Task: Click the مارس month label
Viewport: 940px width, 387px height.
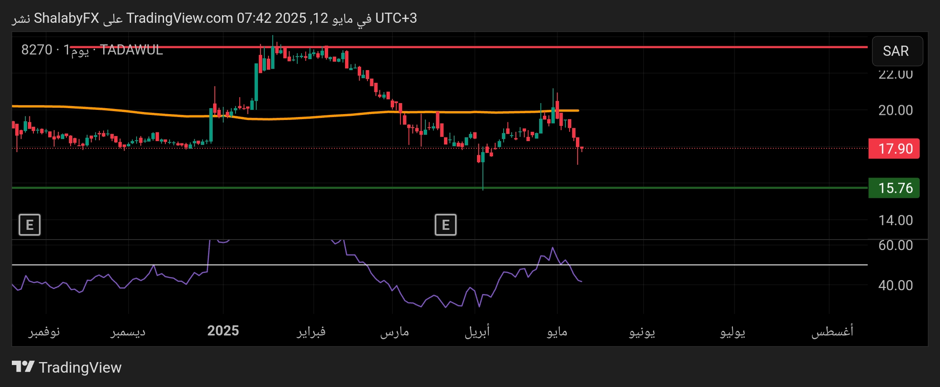Action: tap(395, 332)
